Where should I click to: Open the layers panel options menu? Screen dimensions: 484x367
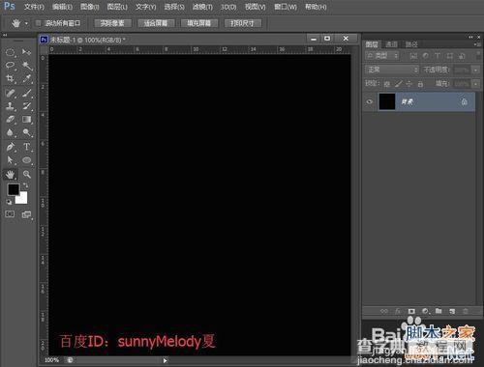476,44
